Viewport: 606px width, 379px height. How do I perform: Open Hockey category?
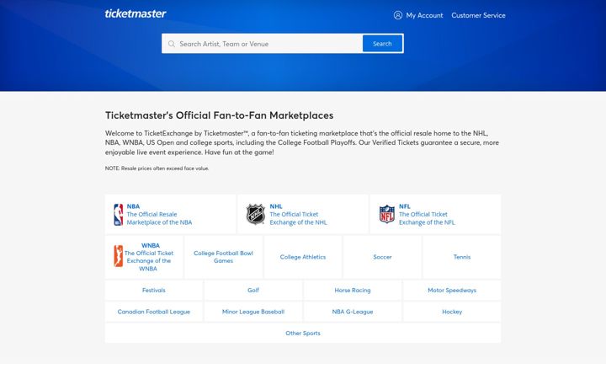pyautogui.click(x=452, y=312)
